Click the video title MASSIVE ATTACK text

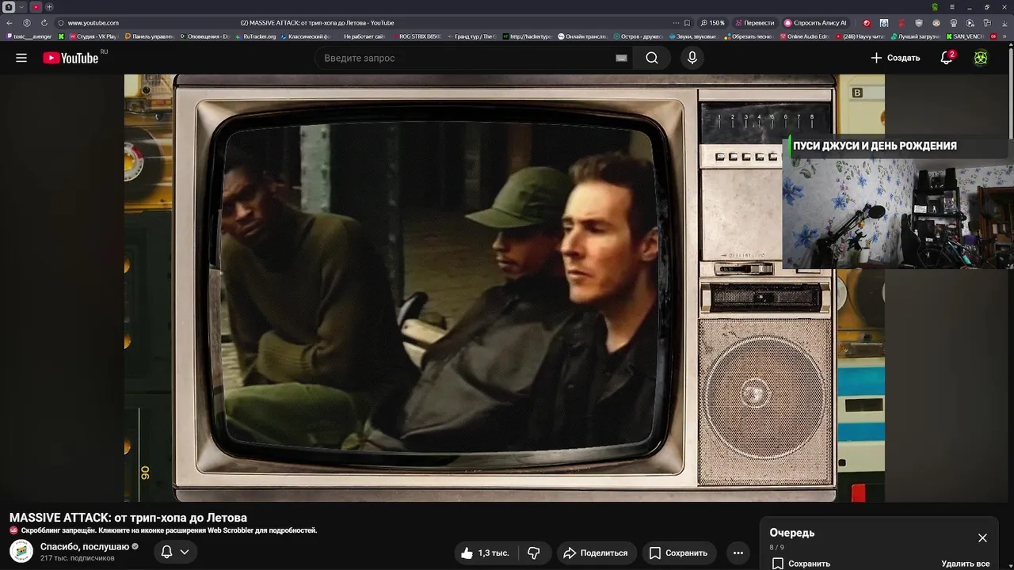click(x=128, y=517)
